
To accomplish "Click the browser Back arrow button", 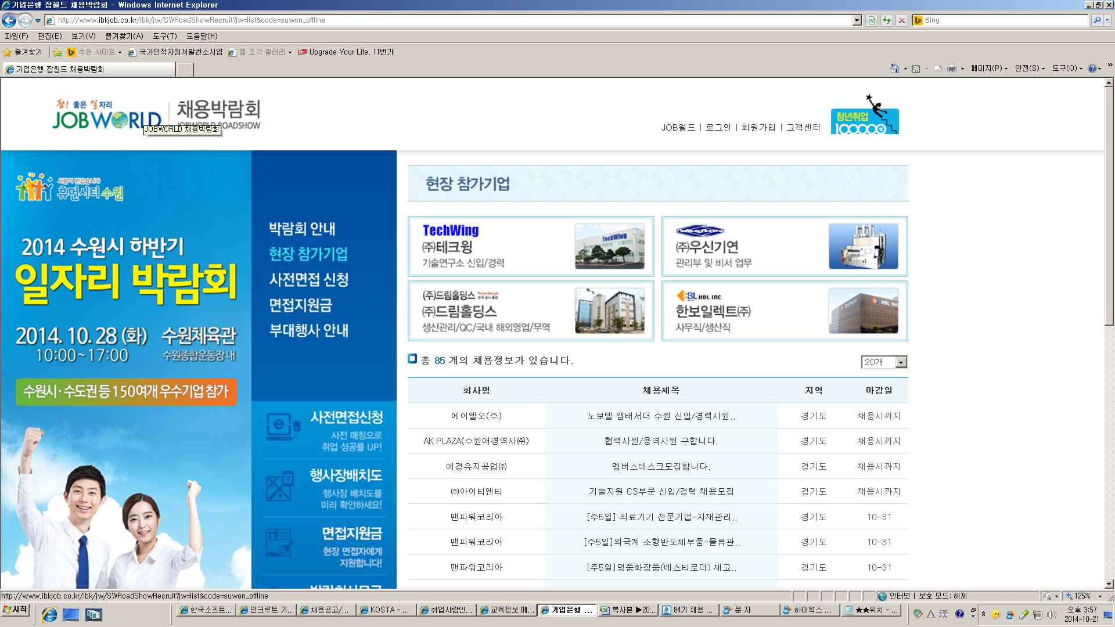I will tap(9, 20).
